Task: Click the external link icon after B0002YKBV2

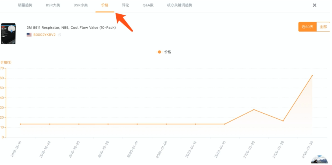Action: click(x=59, y=35)
